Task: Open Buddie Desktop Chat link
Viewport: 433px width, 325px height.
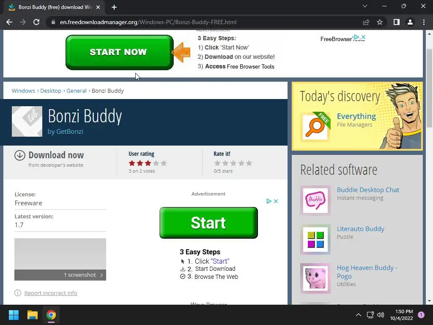Action: (368, 190)
